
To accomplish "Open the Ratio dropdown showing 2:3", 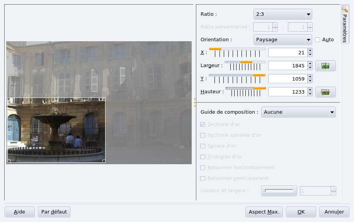I will [283, 14].
